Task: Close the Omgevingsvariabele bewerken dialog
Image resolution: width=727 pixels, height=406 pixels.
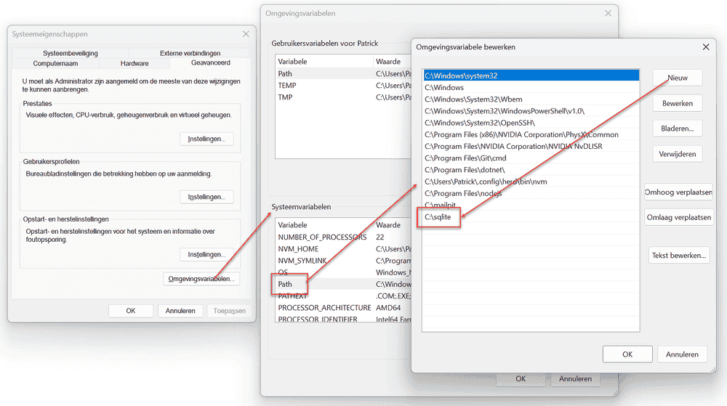Action: tap(704, 46)
